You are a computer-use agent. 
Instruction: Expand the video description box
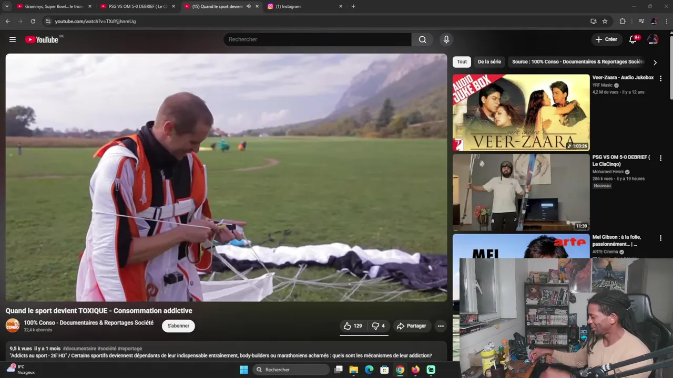coord(226,352)
